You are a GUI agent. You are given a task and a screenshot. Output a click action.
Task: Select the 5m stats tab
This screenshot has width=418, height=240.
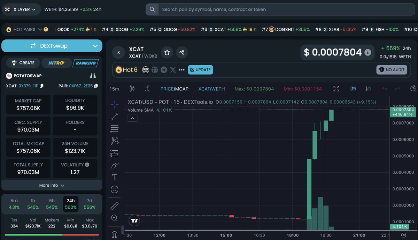(x=14, y=204)
